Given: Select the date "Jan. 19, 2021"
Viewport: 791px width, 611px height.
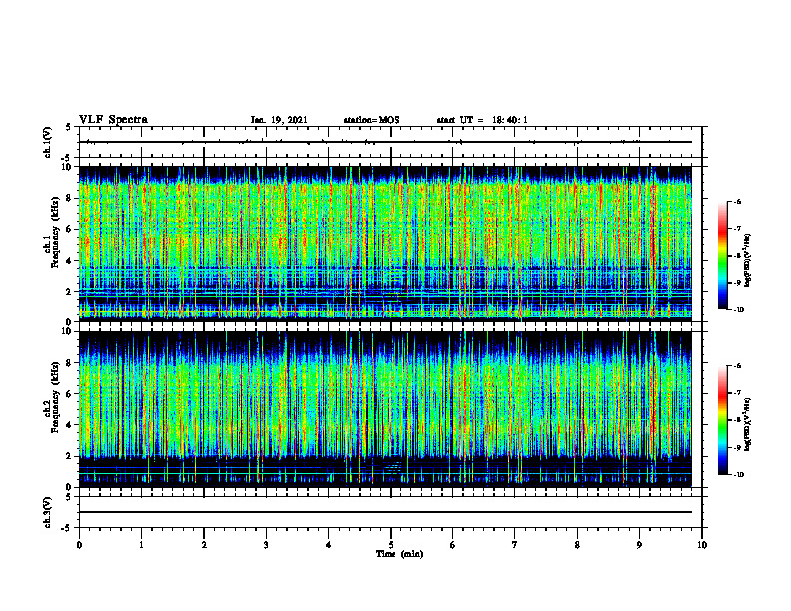Looking at the screenshot, I should tap(279, 120).
